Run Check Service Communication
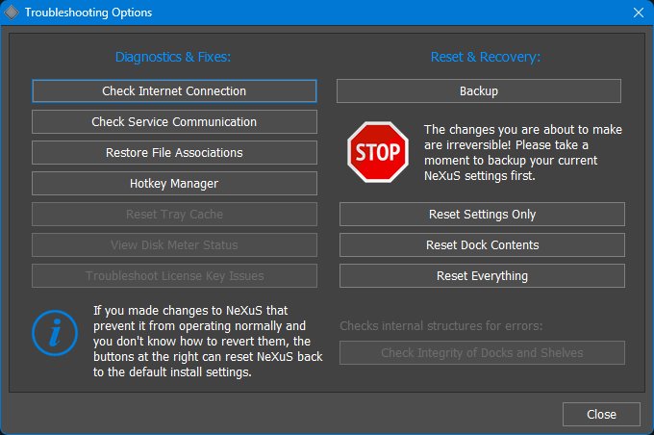The image size is (654, 435). pyautogui.click(x=174, y=122)
